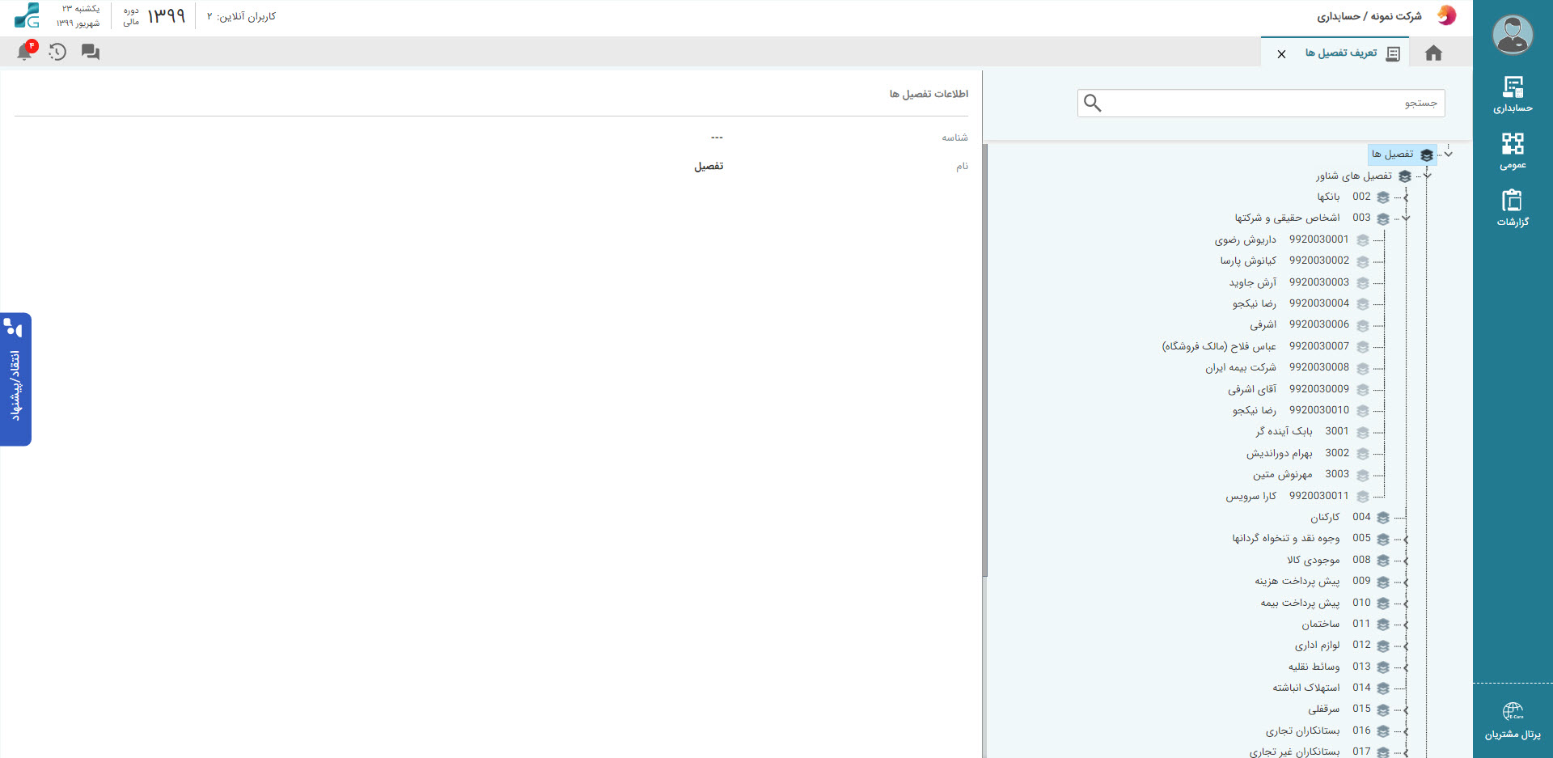Select 3002 بهرام دوراندیش row
The image size is (1553, 758).
point(1308,453)
